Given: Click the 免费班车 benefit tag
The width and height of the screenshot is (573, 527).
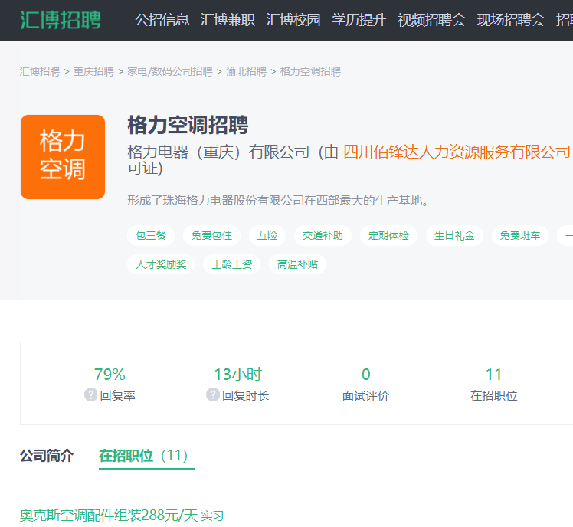Looking at the screenshot, I should point(520,235).
